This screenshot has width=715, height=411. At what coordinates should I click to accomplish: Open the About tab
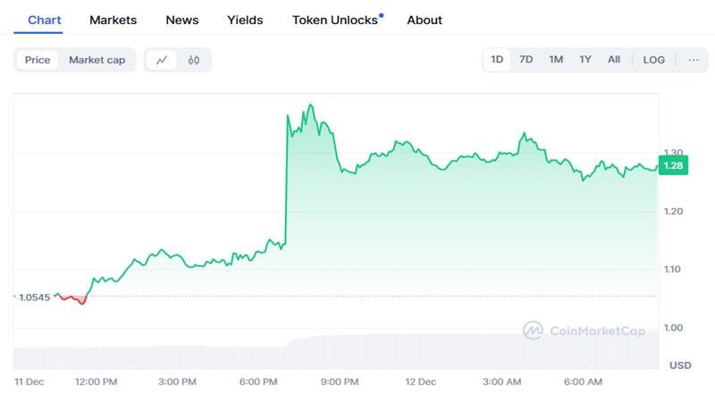click(425, 20)
